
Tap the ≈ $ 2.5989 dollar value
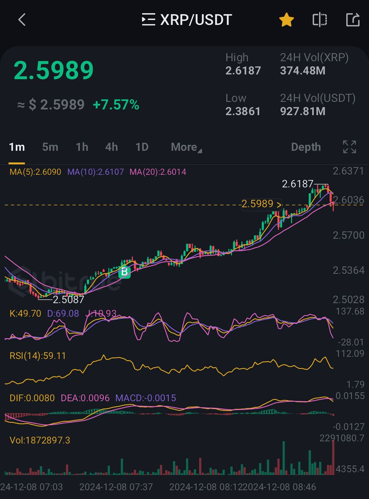click(x=51, y=105)
